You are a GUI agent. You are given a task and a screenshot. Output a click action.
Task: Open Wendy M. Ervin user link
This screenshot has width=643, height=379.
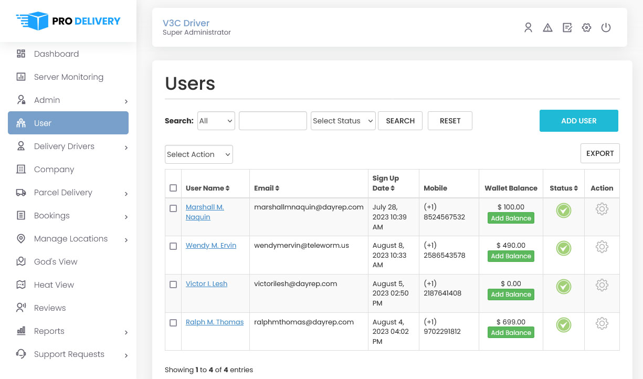point(211,246)
